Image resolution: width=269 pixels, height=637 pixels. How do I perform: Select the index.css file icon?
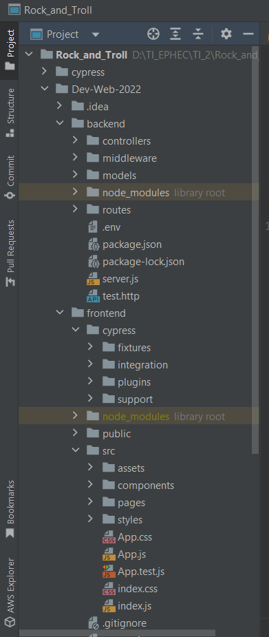click(109, 589)
